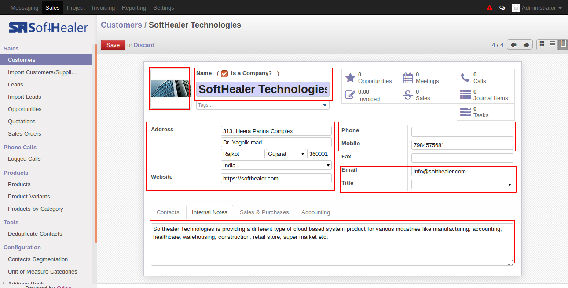Viewport: 568px width, 288px height.
Task: Click the company Name input field
Action: tap(263, 90)
